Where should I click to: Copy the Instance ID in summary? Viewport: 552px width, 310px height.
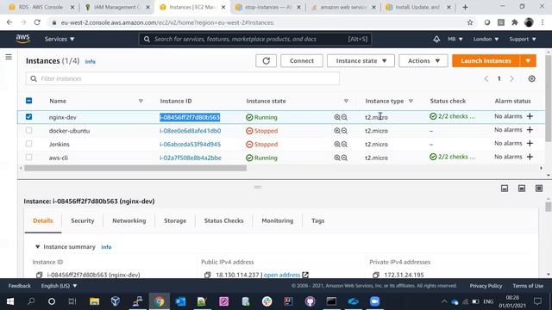point(39,275)
